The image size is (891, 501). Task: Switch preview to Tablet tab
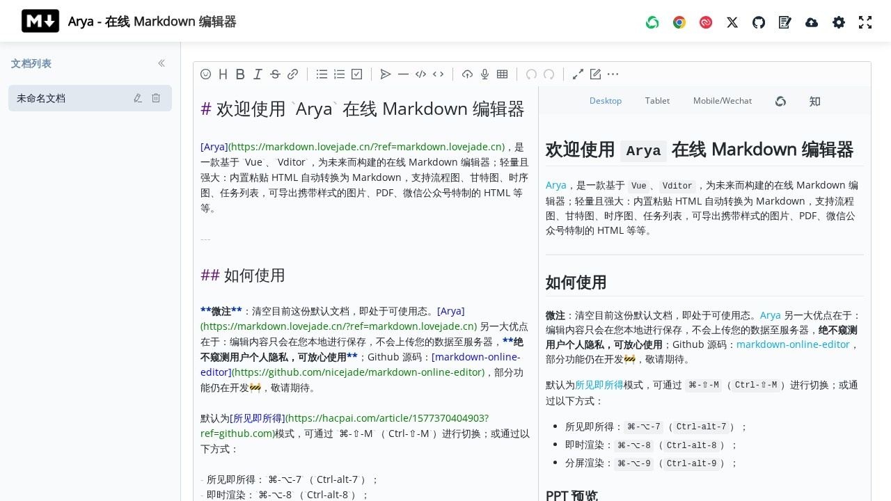(657, 101)
